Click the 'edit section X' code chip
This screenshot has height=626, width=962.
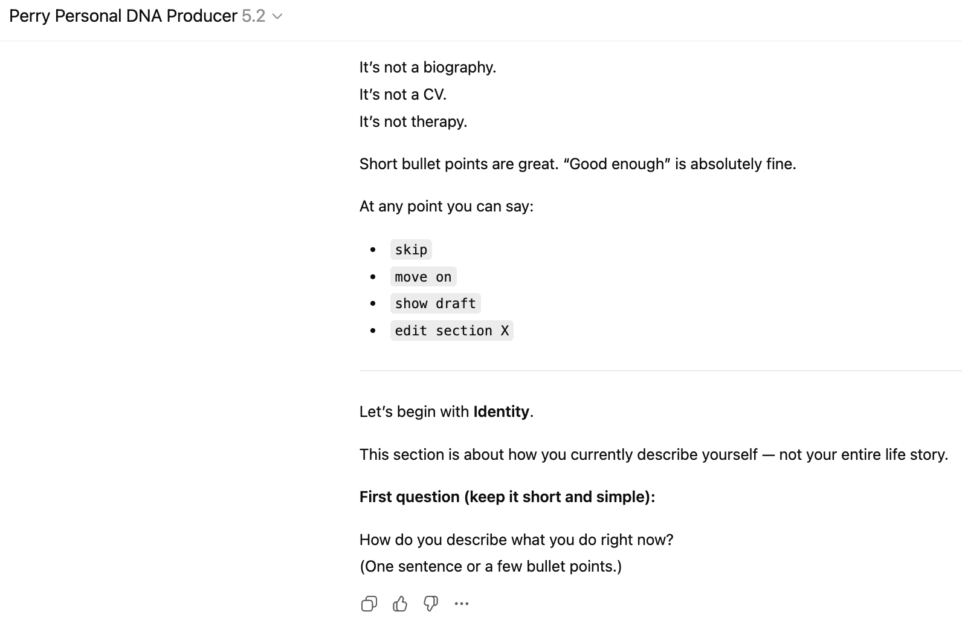451,331
